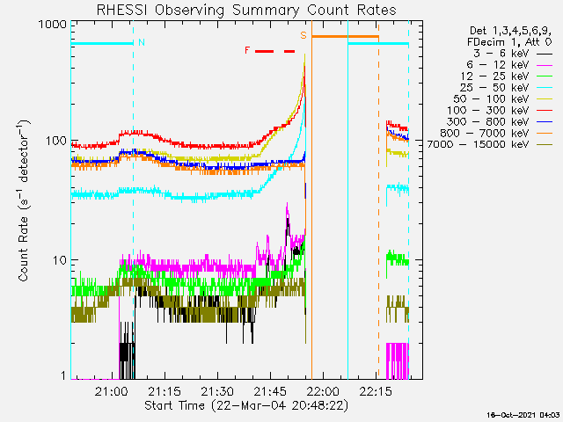The image size is (563, 422).
Task: Click the '21:00' x-axis tick label
Action: click(112, 391)
